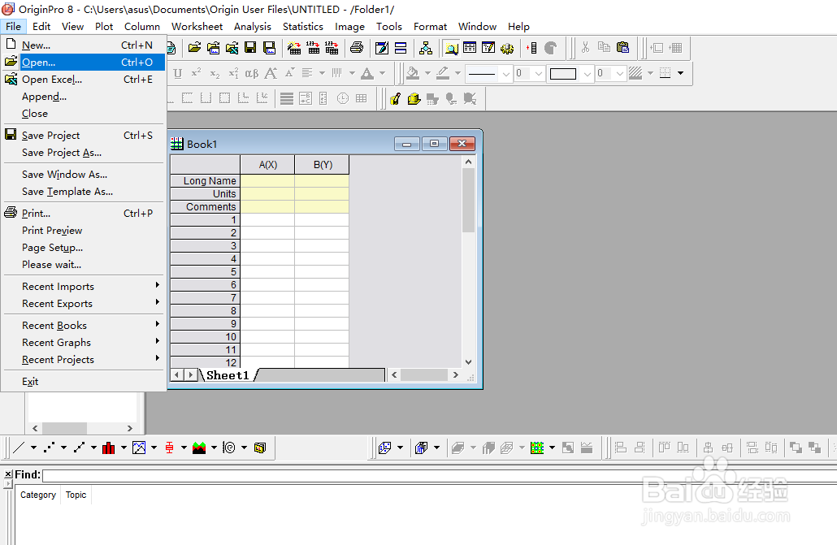Open dropdown arrow next to Line plot
The width and height of the screenshot is (837, 545).
click(33, 448)
